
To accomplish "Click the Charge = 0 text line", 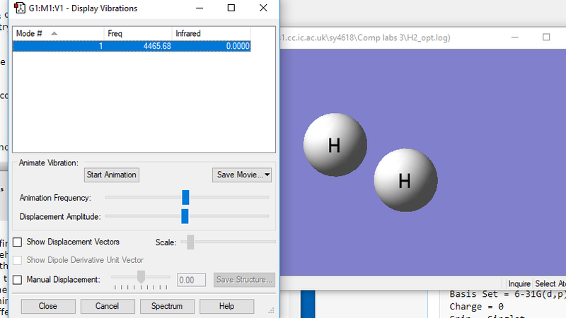I will [x=476, y=307].
